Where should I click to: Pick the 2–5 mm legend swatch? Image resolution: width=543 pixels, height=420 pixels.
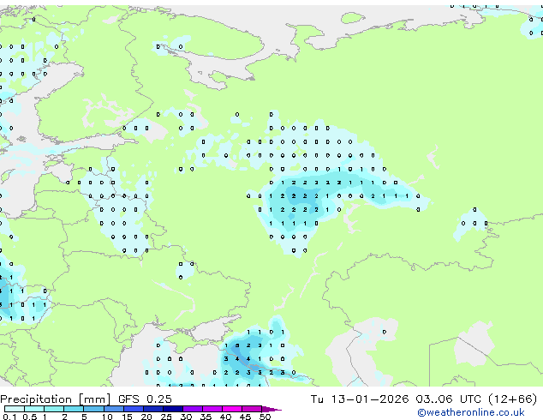point(74,409)
